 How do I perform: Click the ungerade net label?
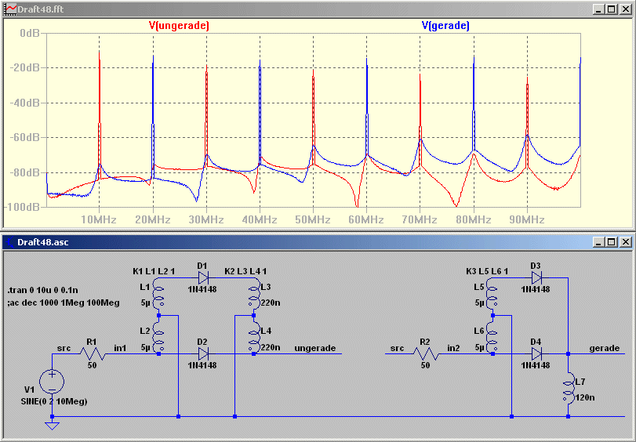click(315, 348)
